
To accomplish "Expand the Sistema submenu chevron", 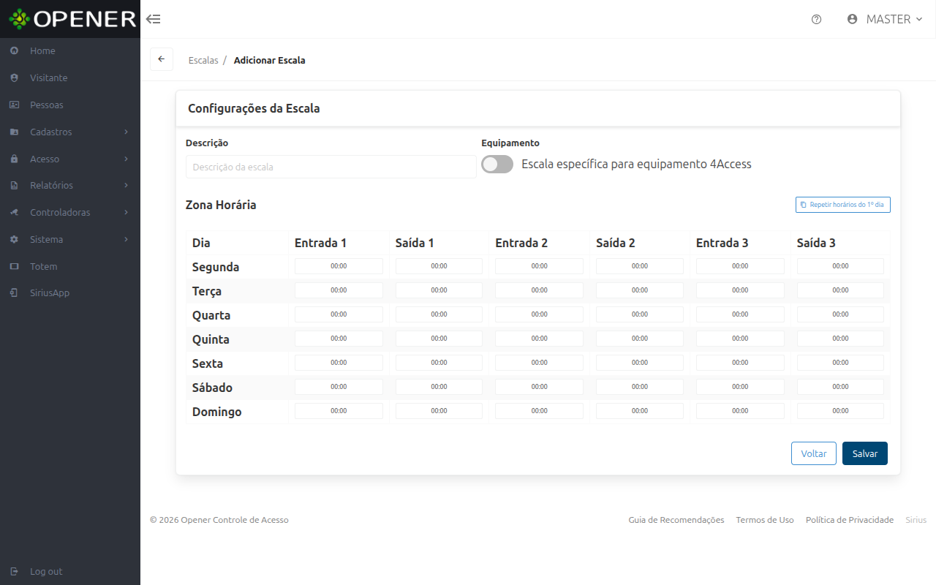I will pos(126,240).
